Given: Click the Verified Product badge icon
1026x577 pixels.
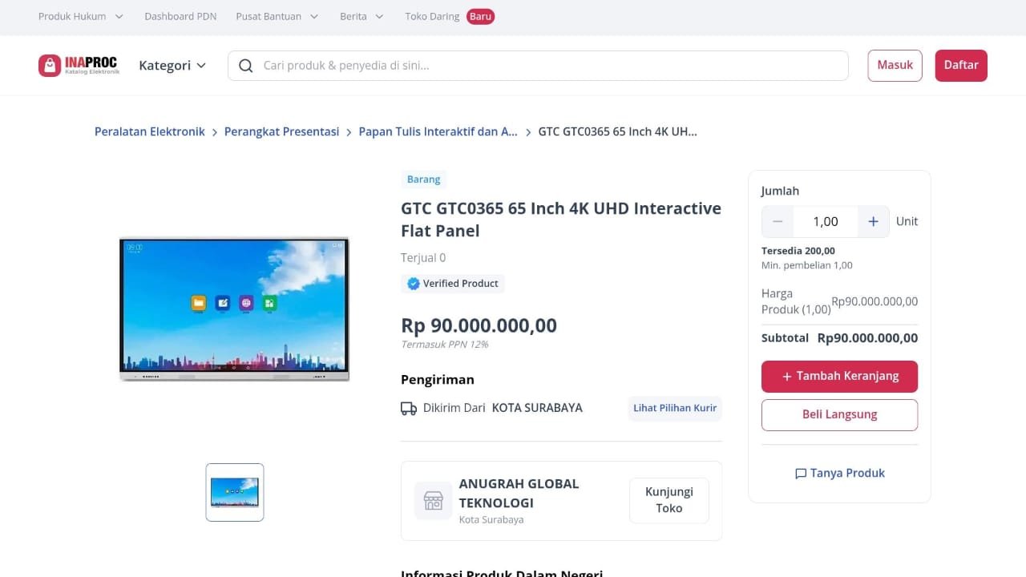Looking at the screenshot, I should pos(414,284).
